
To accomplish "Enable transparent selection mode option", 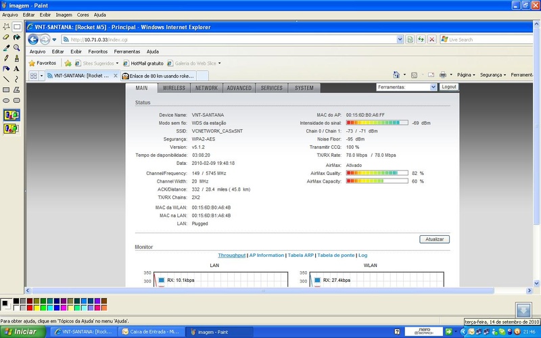I will coord(11,128).
